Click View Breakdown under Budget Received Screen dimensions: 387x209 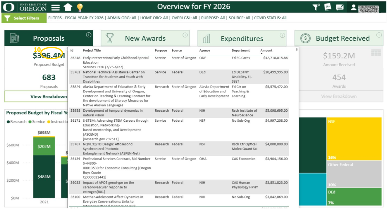[x=339, y=96]
